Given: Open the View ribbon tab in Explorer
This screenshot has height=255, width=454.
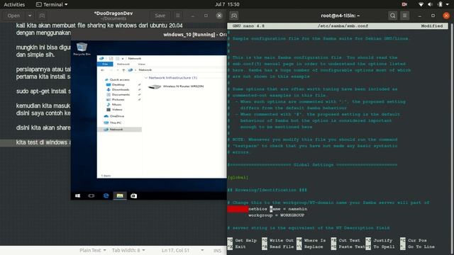Looking at the screenshot, I should point(141,64).
